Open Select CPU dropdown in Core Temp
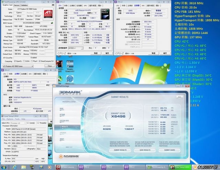This screenshot has width=220, height=170. point(18,123)
